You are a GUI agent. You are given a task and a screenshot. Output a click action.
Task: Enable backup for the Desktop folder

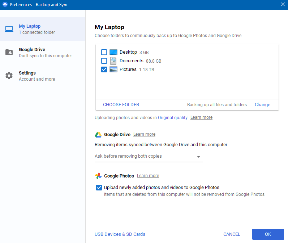pos(104,52)
